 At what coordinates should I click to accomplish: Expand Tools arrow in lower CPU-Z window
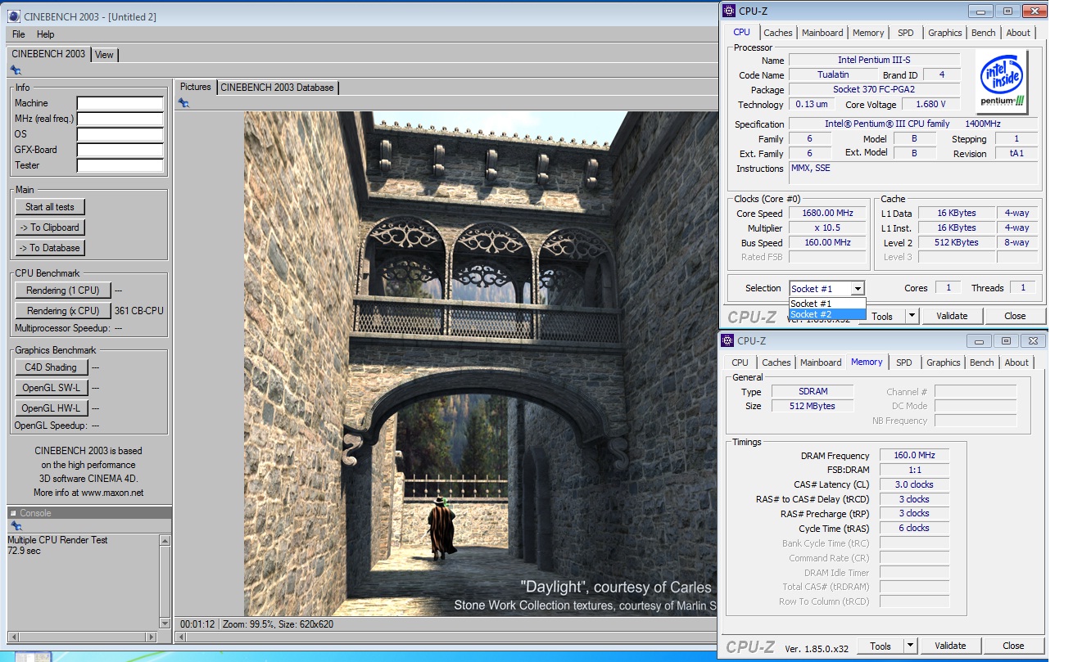pyautogui.click(x=910, y=646)
